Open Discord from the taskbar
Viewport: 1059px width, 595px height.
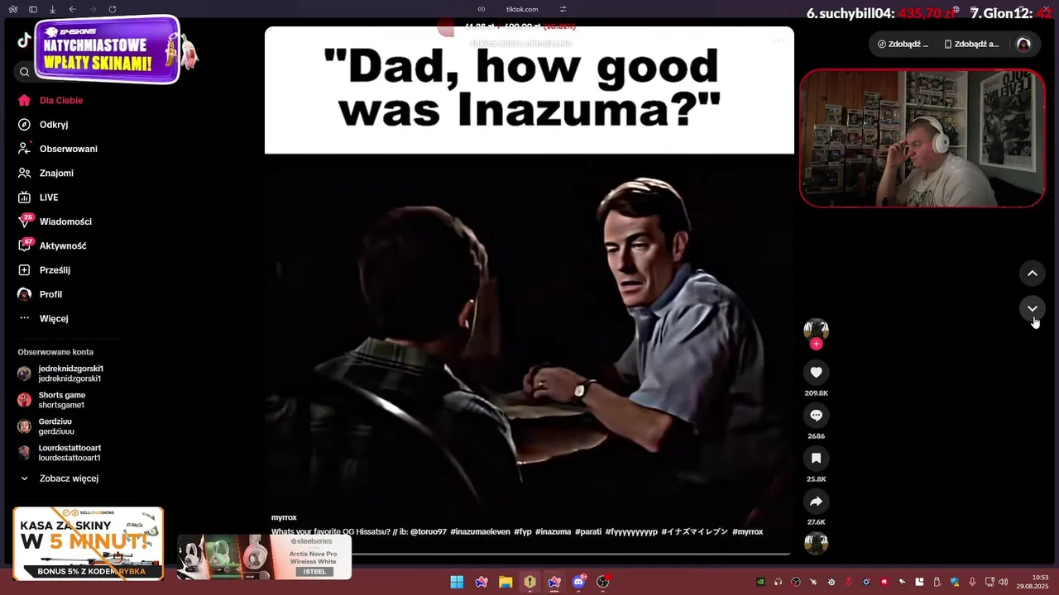[x=578, y=582]
